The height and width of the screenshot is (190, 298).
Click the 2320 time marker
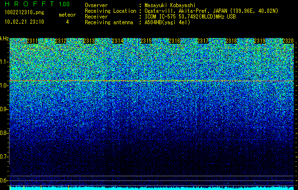tap(288, 41)
